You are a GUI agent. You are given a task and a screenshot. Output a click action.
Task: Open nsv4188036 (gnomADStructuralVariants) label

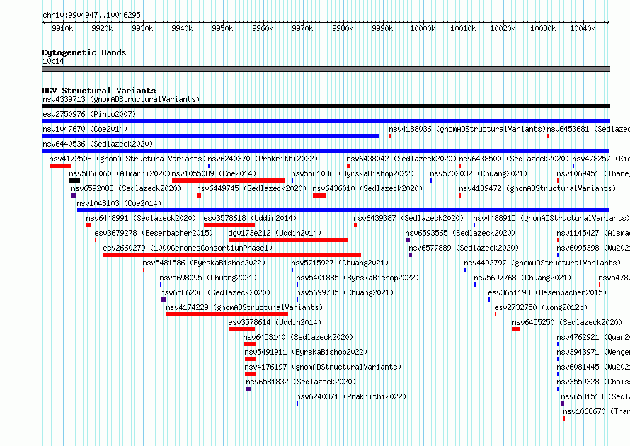coord(467,129)
